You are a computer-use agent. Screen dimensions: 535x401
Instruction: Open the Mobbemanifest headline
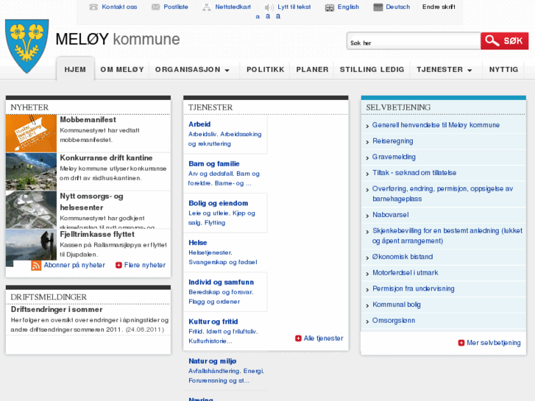point(88,120)
